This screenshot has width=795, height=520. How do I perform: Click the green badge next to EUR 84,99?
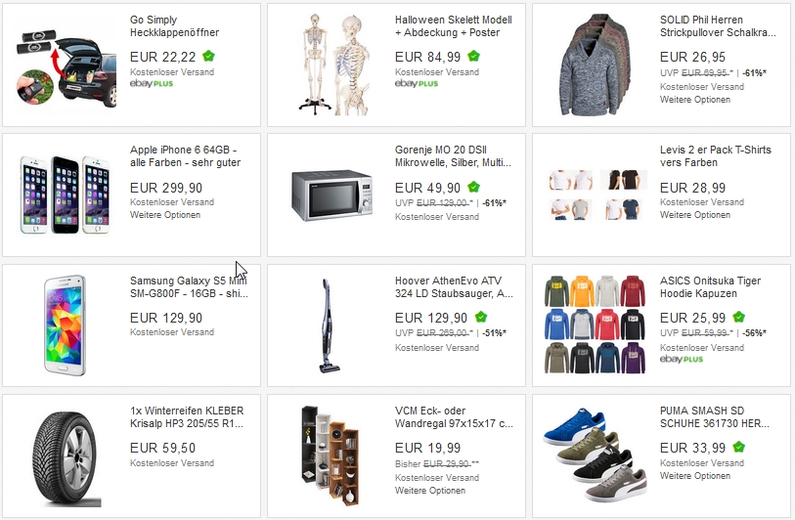pyautogui.click(x=473, y=57)
